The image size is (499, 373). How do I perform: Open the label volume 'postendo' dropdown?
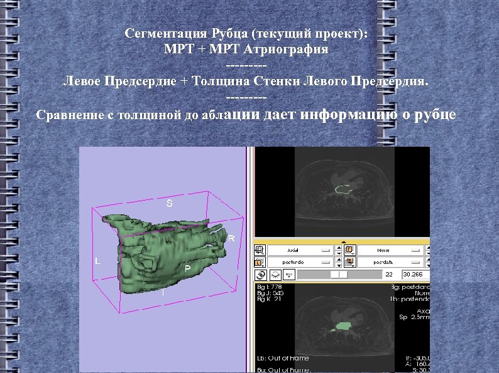(300, 263)
